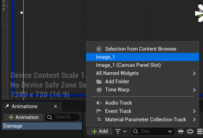The image size is (203, 138).
Task: Choose Add Folder menu item
Action: point(142,81)
